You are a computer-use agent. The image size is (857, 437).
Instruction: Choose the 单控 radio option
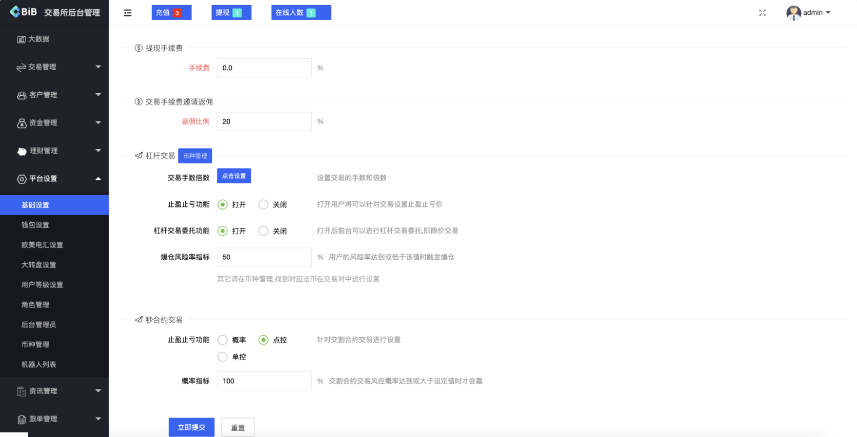(x=223, y=357)
